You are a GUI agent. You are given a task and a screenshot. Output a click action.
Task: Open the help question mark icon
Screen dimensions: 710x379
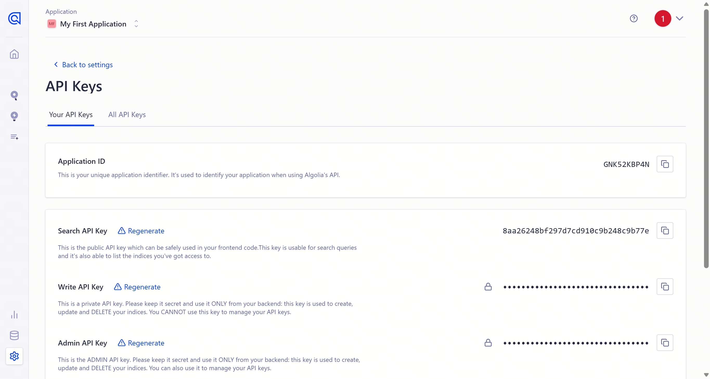[x=634, y=18]
